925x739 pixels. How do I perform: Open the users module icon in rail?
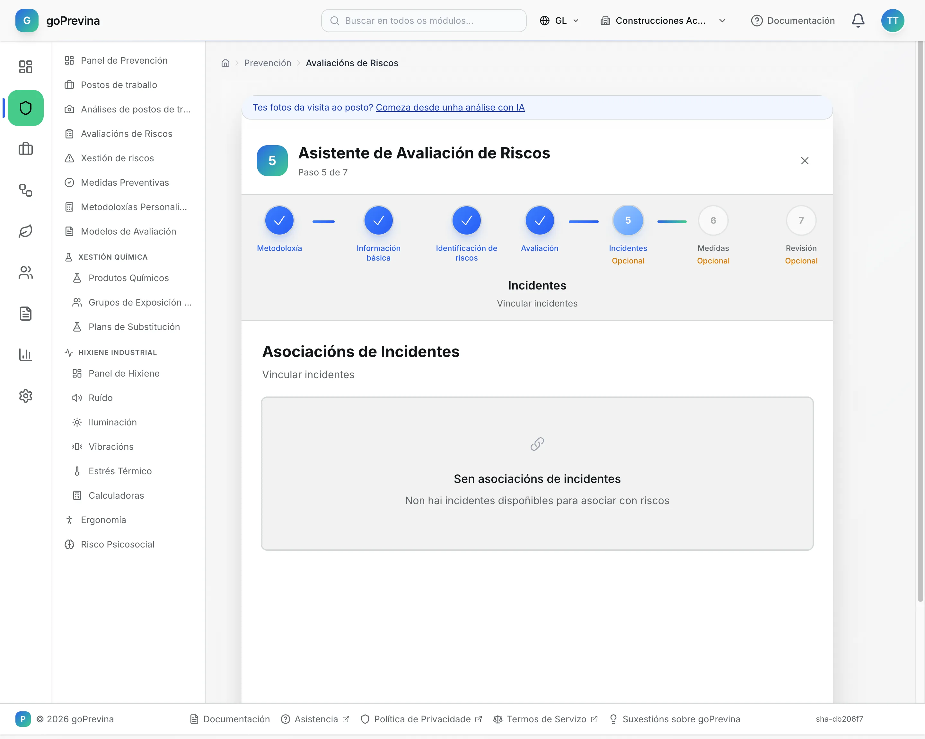coord(26,272)
